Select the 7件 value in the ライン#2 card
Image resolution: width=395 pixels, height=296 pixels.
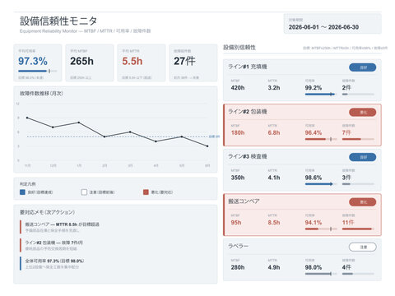pyautogui.click(x=346, y=132)
